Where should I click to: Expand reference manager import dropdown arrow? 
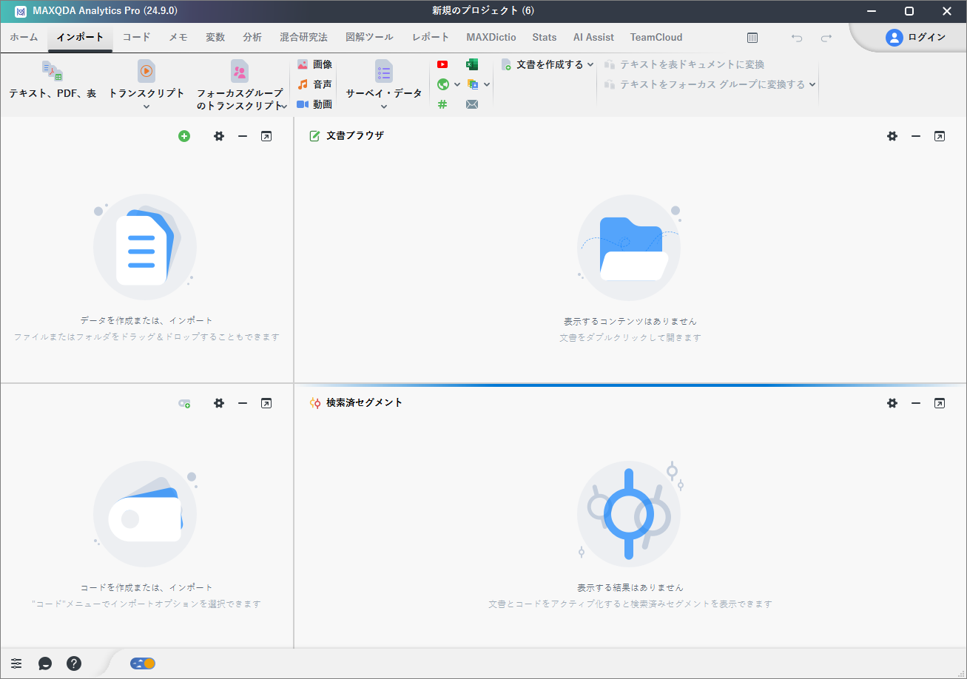(x=487, y=84)
